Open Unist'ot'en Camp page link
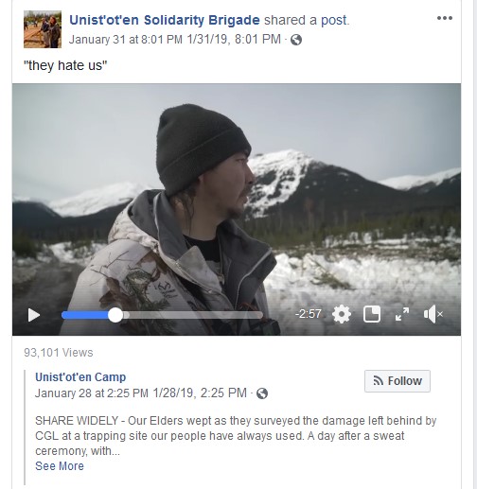This screenshot has height=489, width=477. (x=80, y=377)
